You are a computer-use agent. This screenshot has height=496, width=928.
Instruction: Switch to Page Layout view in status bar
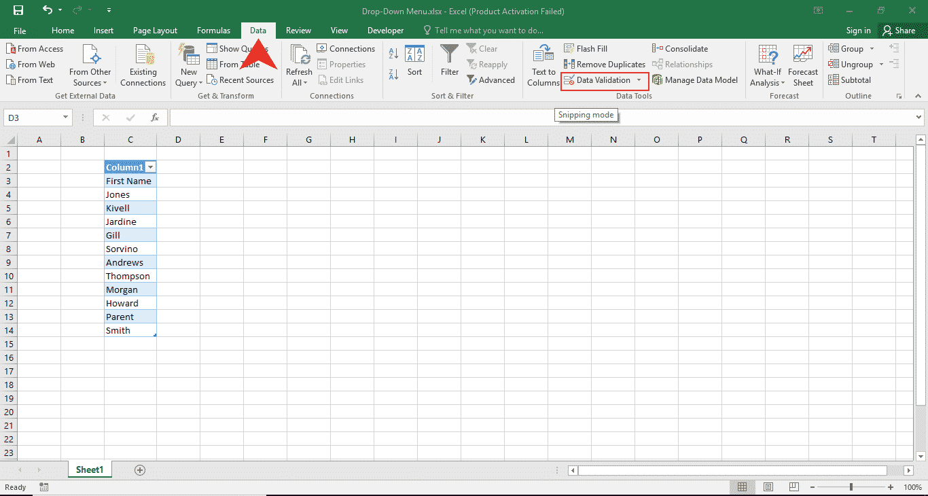click(x=768, y=487)
